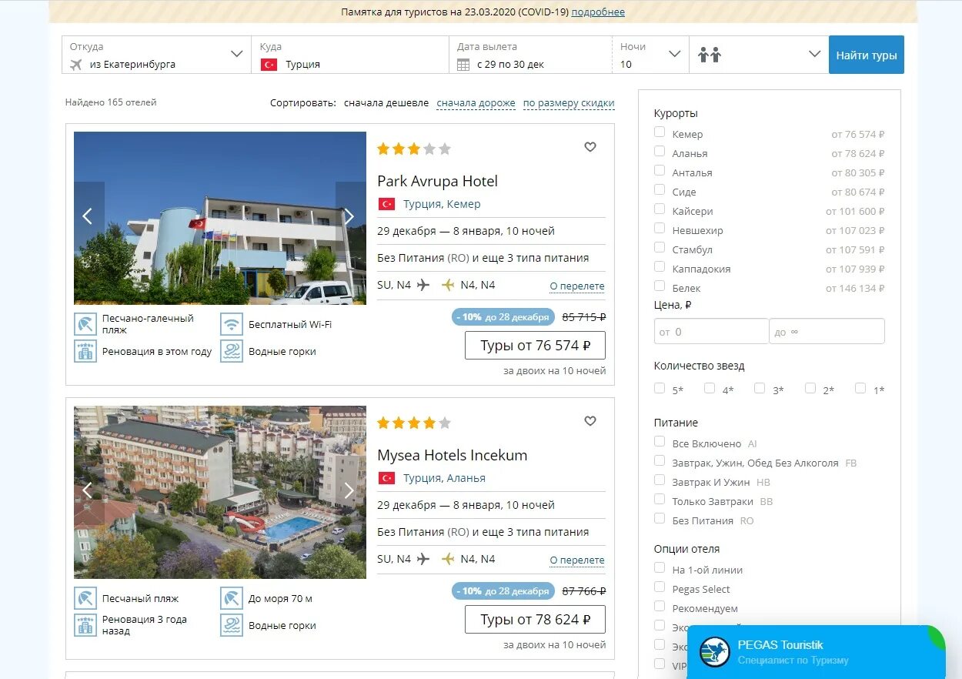Open the Дата вылета date selector
The width and height of the screenshot is (962, 679).
531,55
